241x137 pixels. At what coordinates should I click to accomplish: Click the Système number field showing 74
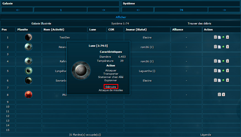(181, 10)
